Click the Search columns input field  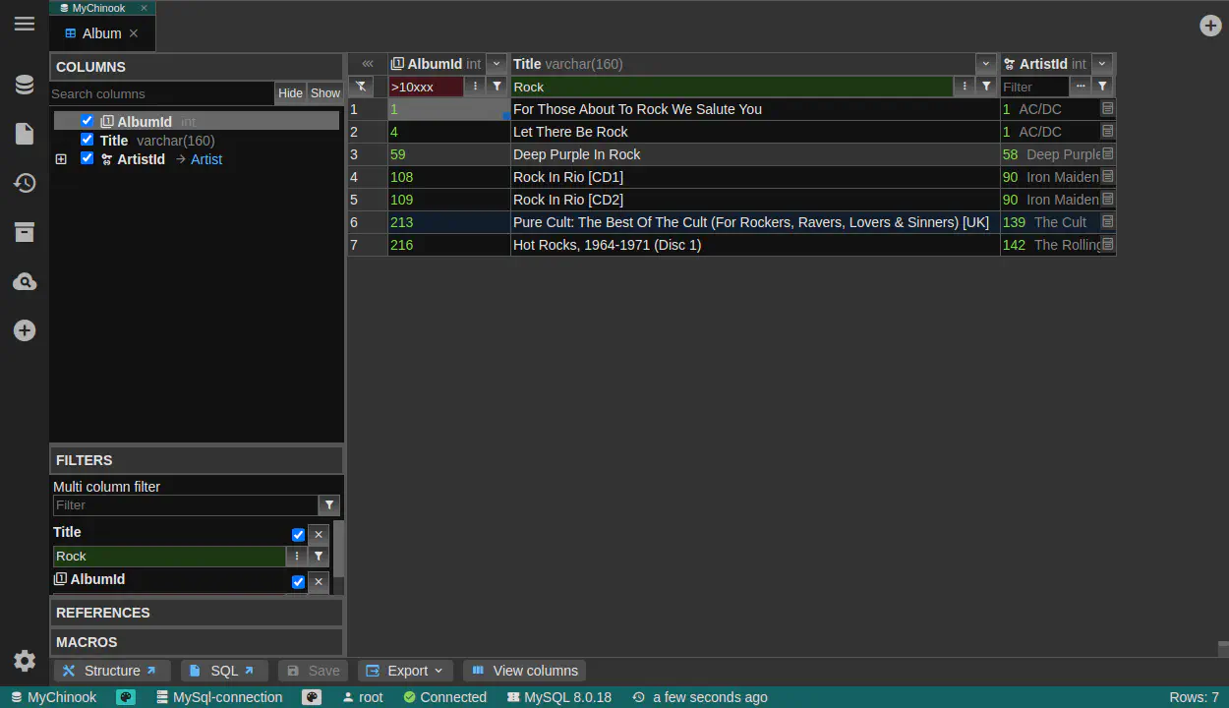click(x=161, y=93)
